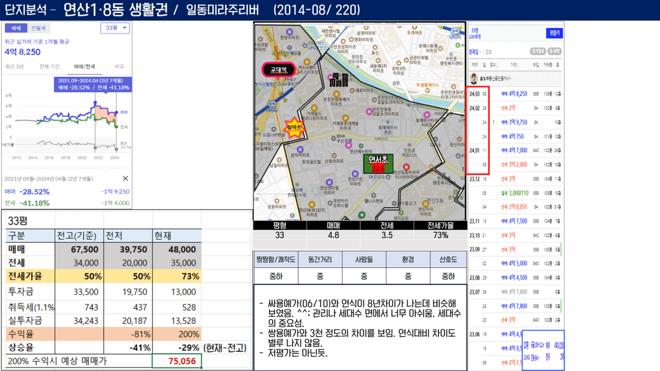Click the SK주유소 gas station marker
Image resolution: width=660 pixels, height=371 pixels.
(x=388, y=177)
